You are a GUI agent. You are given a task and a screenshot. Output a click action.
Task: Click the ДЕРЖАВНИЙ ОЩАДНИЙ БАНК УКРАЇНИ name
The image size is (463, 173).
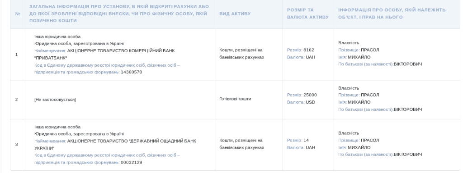coord(115,145)
